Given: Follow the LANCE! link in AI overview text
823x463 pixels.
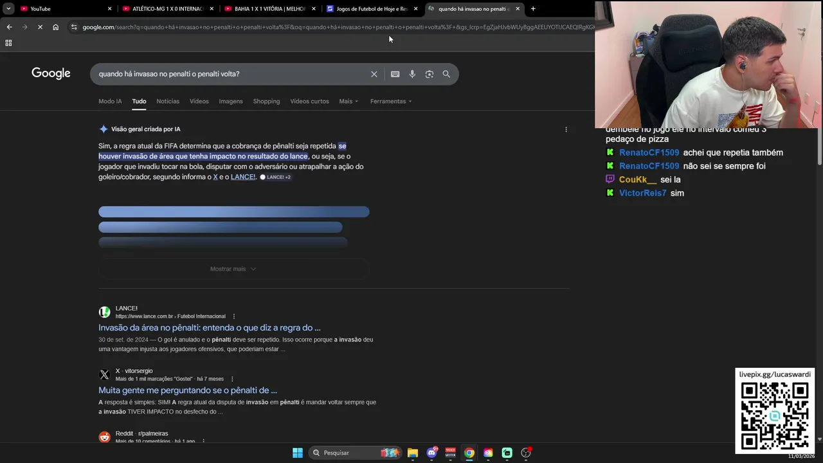Looking at the screenshot, I should coord(243,177).
